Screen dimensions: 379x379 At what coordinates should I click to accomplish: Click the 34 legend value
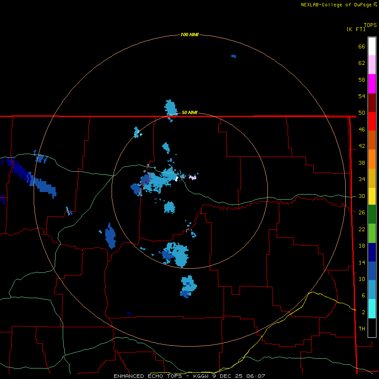pyautogui.click(x=362, y=179)
